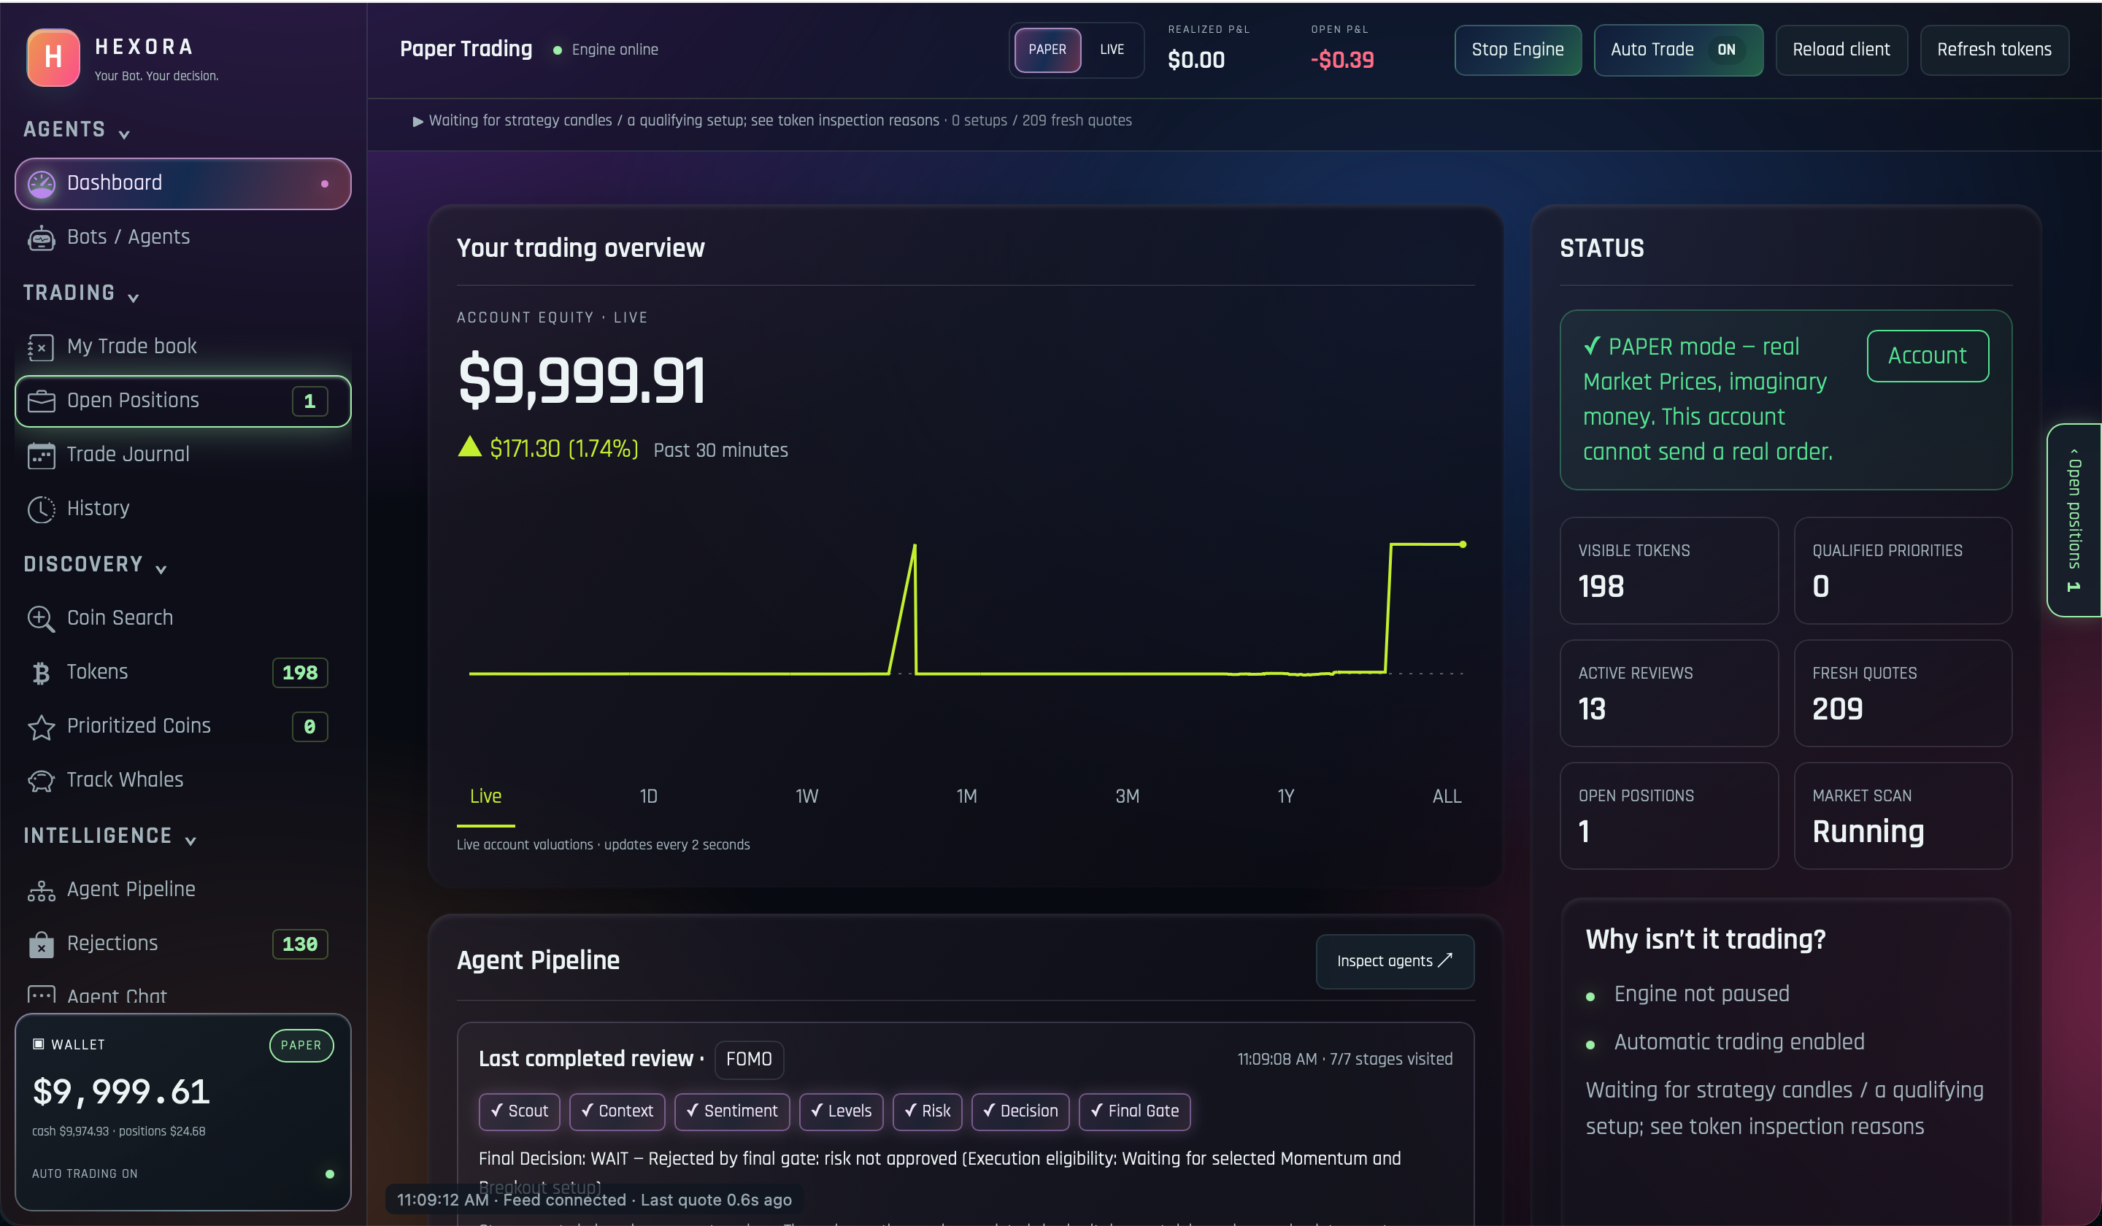The width and height of the screenshot is (2102, 1226).
Task: Click the wallet icon beside WALLET label
Action: coord(37,1044)
